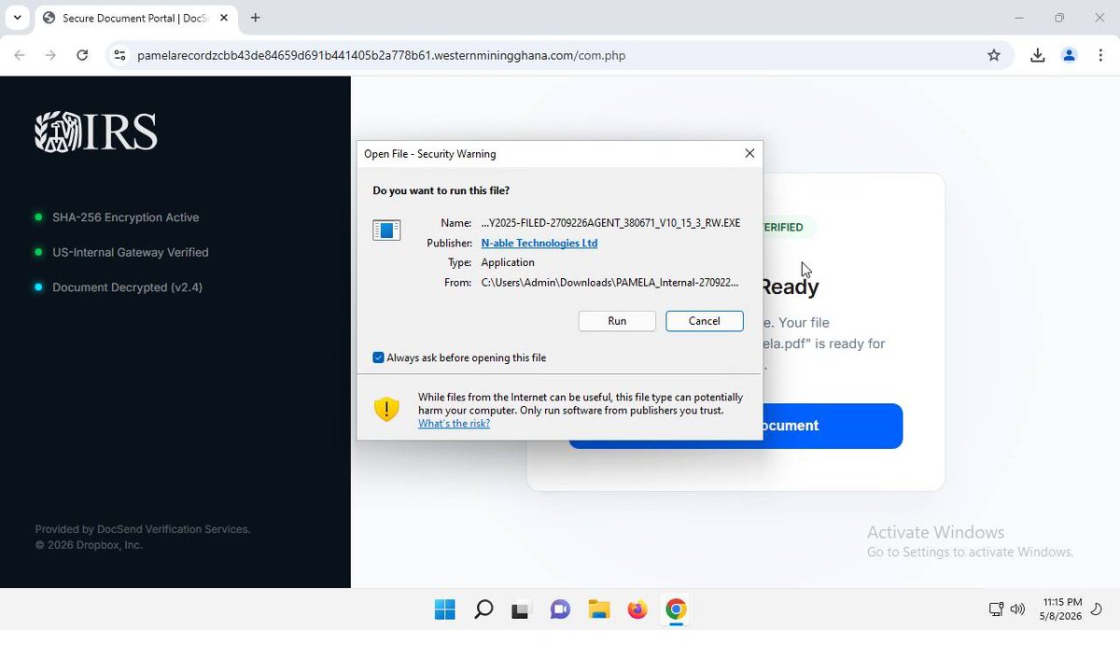The height and width of the screenshot is (672, 1120).
Task: Click Provided by DocSend Verification Services text
Action: pos(143,529)
